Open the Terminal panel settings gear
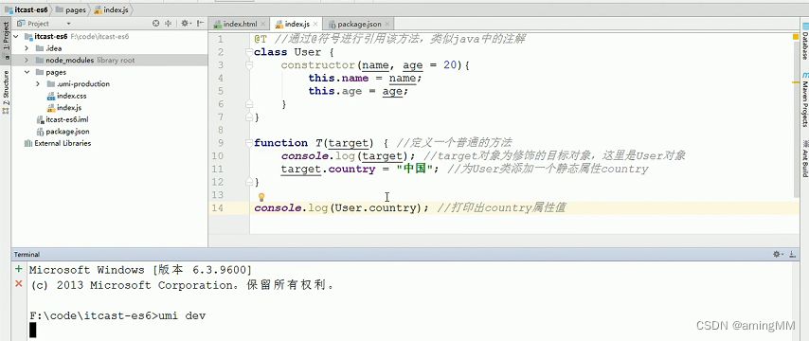 pyautogui.click(x=778, y=255)
